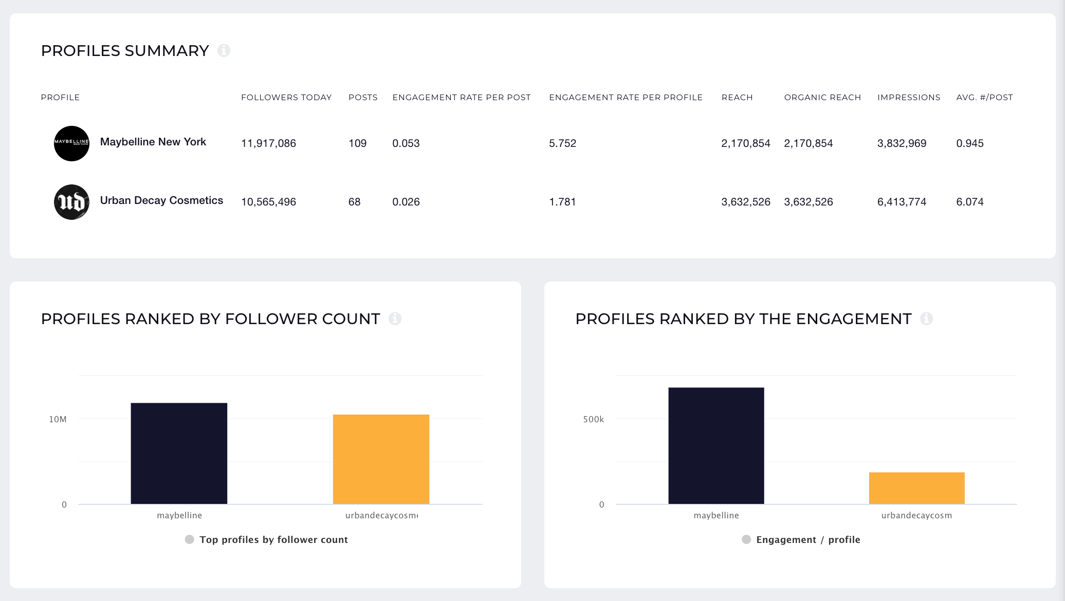Click info icon beside Profiles Summary title
Image resolution: width=1065 pixels, height=601 pixels.
click(224, 50)
